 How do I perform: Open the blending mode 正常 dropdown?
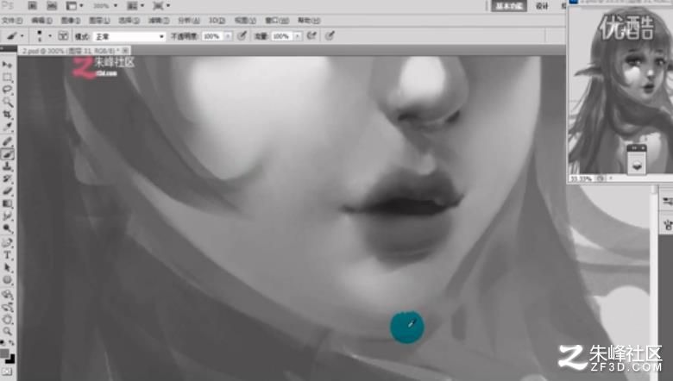tap(129, 37)
